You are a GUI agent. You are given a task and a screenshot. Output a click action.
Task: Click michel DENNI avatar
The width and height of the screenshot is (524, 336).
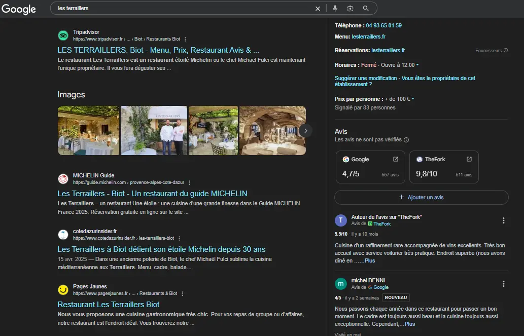pos(341,284)
